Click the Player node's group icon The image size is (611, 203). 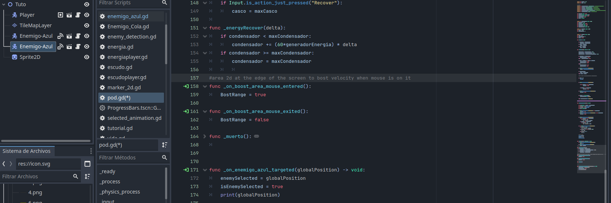(60, 15)
